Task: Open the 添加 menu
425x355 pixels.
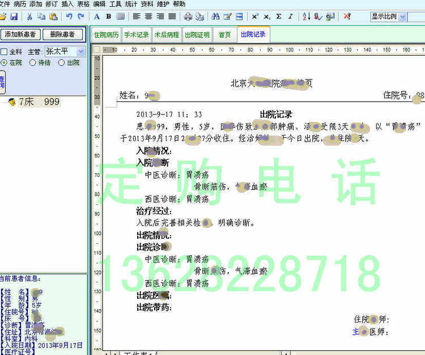Action: 36,4
